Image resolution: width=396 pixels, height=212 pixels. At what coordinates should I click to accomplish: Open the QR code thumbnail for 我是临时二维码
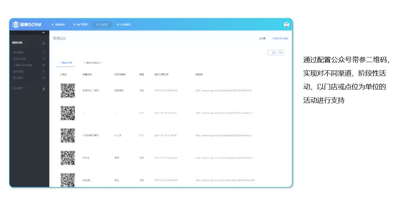(x=68, y=90)
